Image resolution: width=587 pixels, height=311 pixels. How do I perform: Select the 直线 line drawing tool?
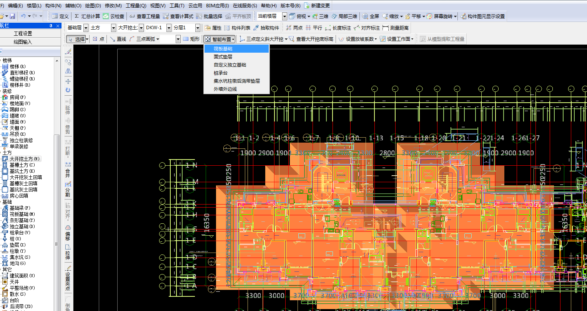[x=118, y=39]
